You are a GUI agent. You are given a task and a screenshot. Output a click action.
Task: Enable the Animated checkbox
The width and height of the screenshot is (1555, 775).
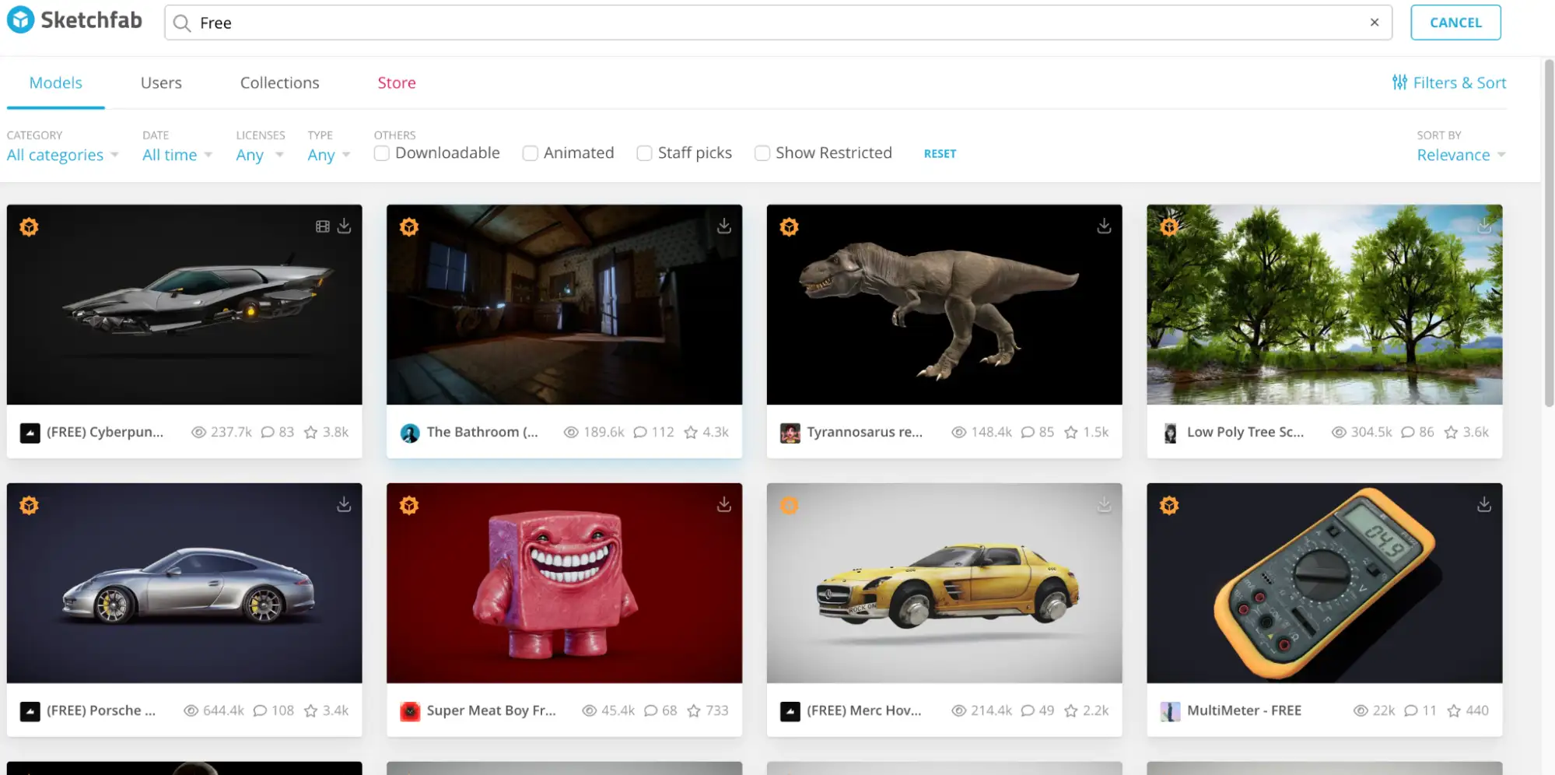(x=530, y=153)
